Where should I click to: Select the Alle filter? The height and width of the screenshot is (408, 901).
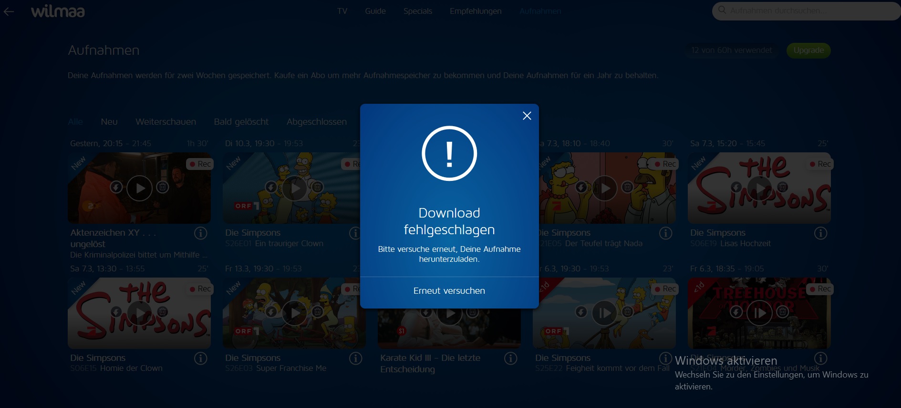75,122
